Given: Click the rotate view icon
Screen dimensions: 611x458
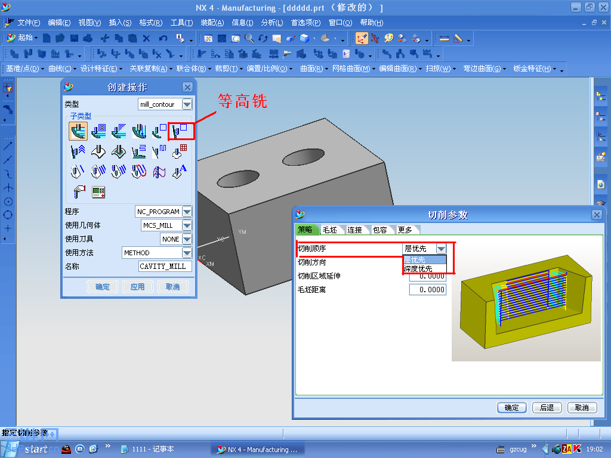Looking at the screenshot, I should tap(263, 38).
